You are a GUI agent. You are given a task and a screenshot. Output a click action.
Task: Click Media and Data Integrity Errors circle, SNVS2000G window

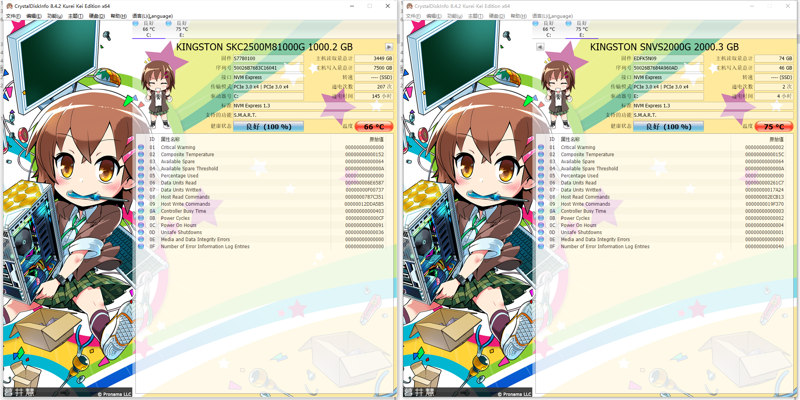click(541, 240)
